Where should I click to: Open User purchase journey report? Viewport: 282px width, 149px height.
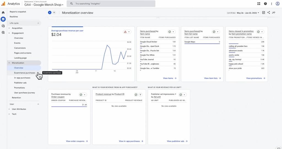pyautogui.click(x=25, y=93)
